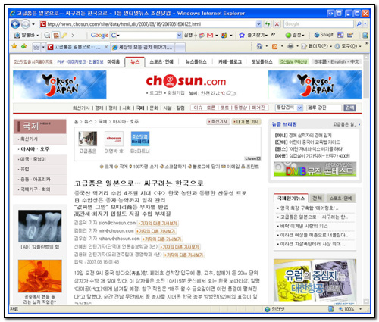The image size is (379, 322).
Task: Open the 카페·블로그 site tab
Action: pos(230,62)
